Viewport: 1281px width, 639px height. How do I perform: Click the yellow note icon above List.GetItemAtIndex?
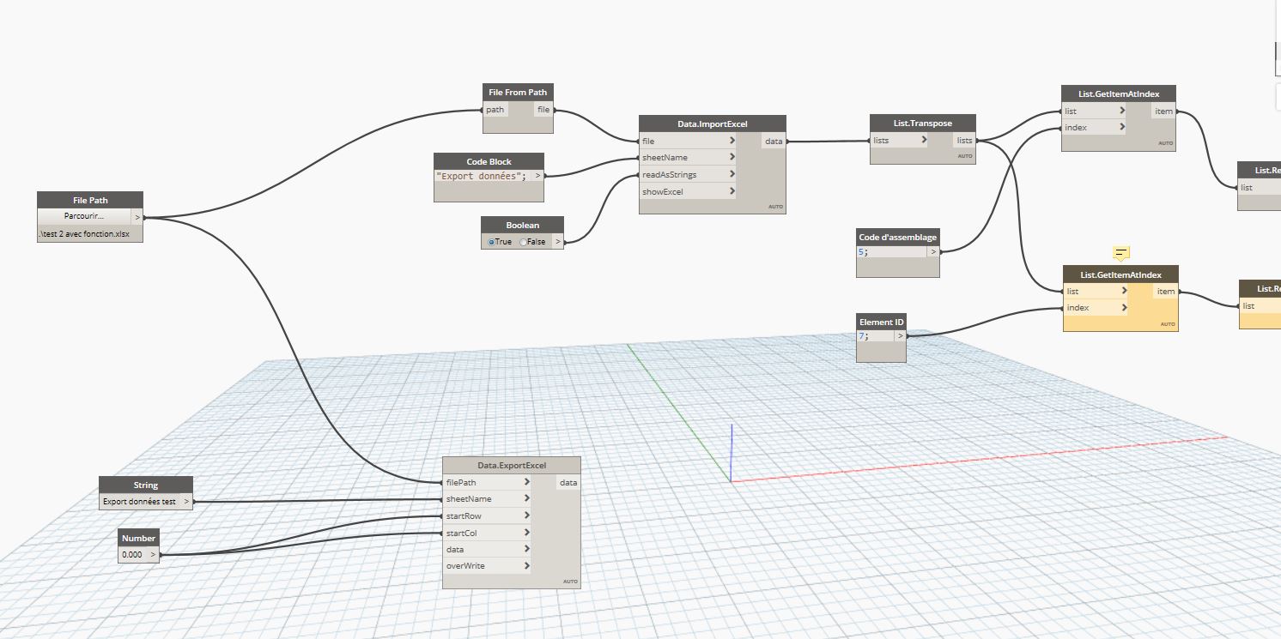1120,252
